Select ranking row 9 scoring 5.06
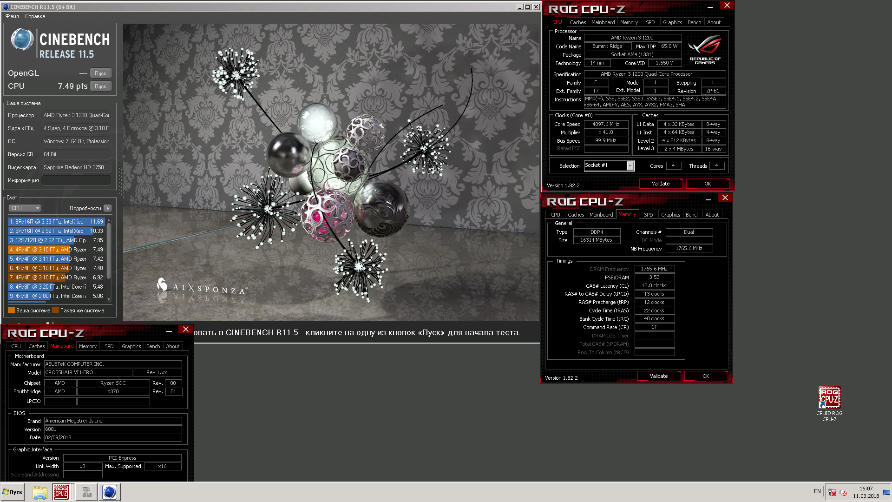This screenshot has height=502, width=892. click(56, 296)
